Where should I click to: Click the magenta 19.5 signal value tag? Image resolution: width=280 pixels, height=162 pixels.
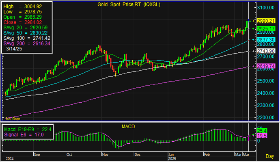click(x=262, y=136)
